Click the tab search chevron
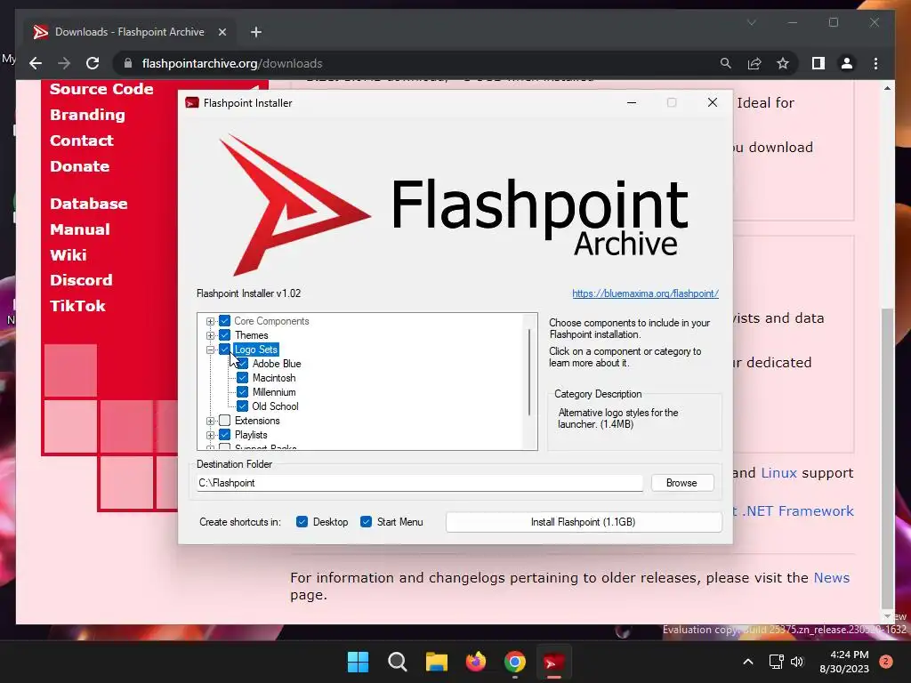The height and width of the screenshot is (683, 911). pos(751,22)
